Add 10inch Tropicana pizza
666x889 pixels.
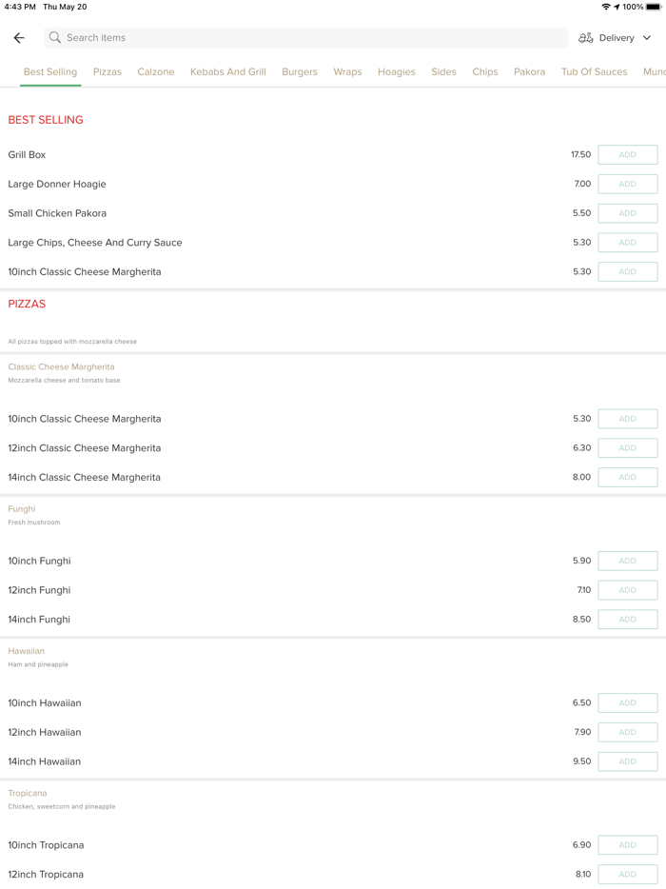(627, 845)
